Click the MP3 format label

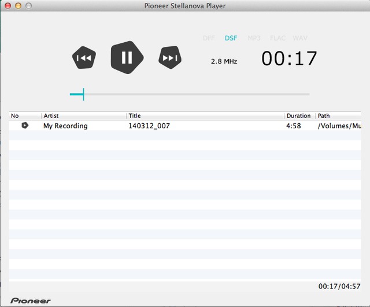[x=254, y=38]
